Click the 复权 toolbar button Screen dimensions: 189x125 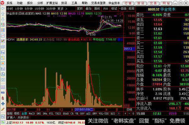pyautogui.click(x=80, y=9)
